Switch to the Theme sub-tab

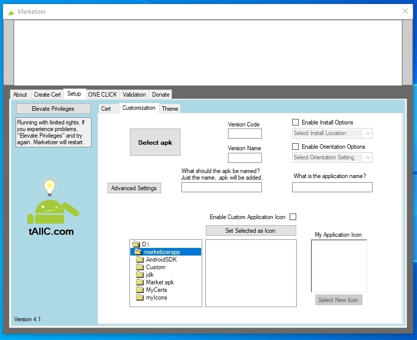pyautogui.click(x=170, y=109)
